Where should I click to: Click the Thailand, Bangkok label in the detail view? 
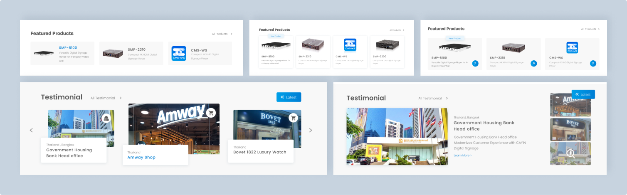pyautogui.click(x=467, y=118)
